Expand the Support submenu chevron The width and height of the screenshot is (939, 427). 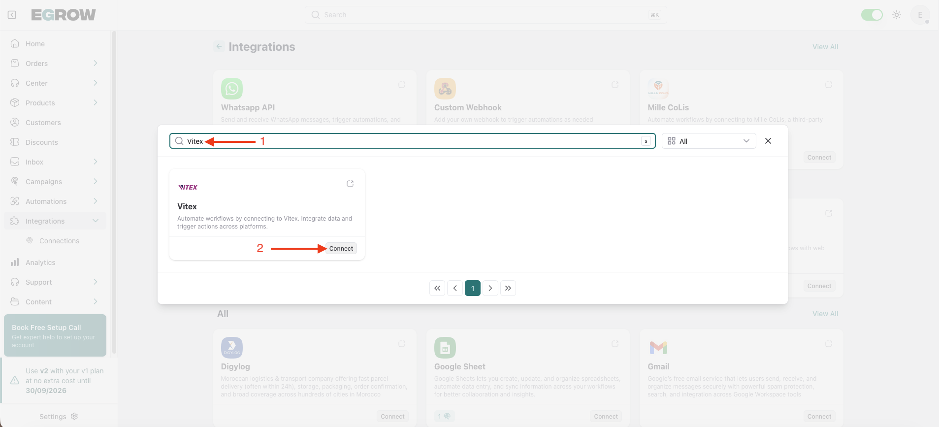click(96, 282)
